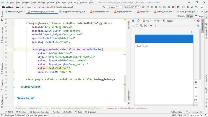Close the activity_toggle_buttons.xml tab
Viewport: 208px width, 117px height.
(x=56, y=12)
